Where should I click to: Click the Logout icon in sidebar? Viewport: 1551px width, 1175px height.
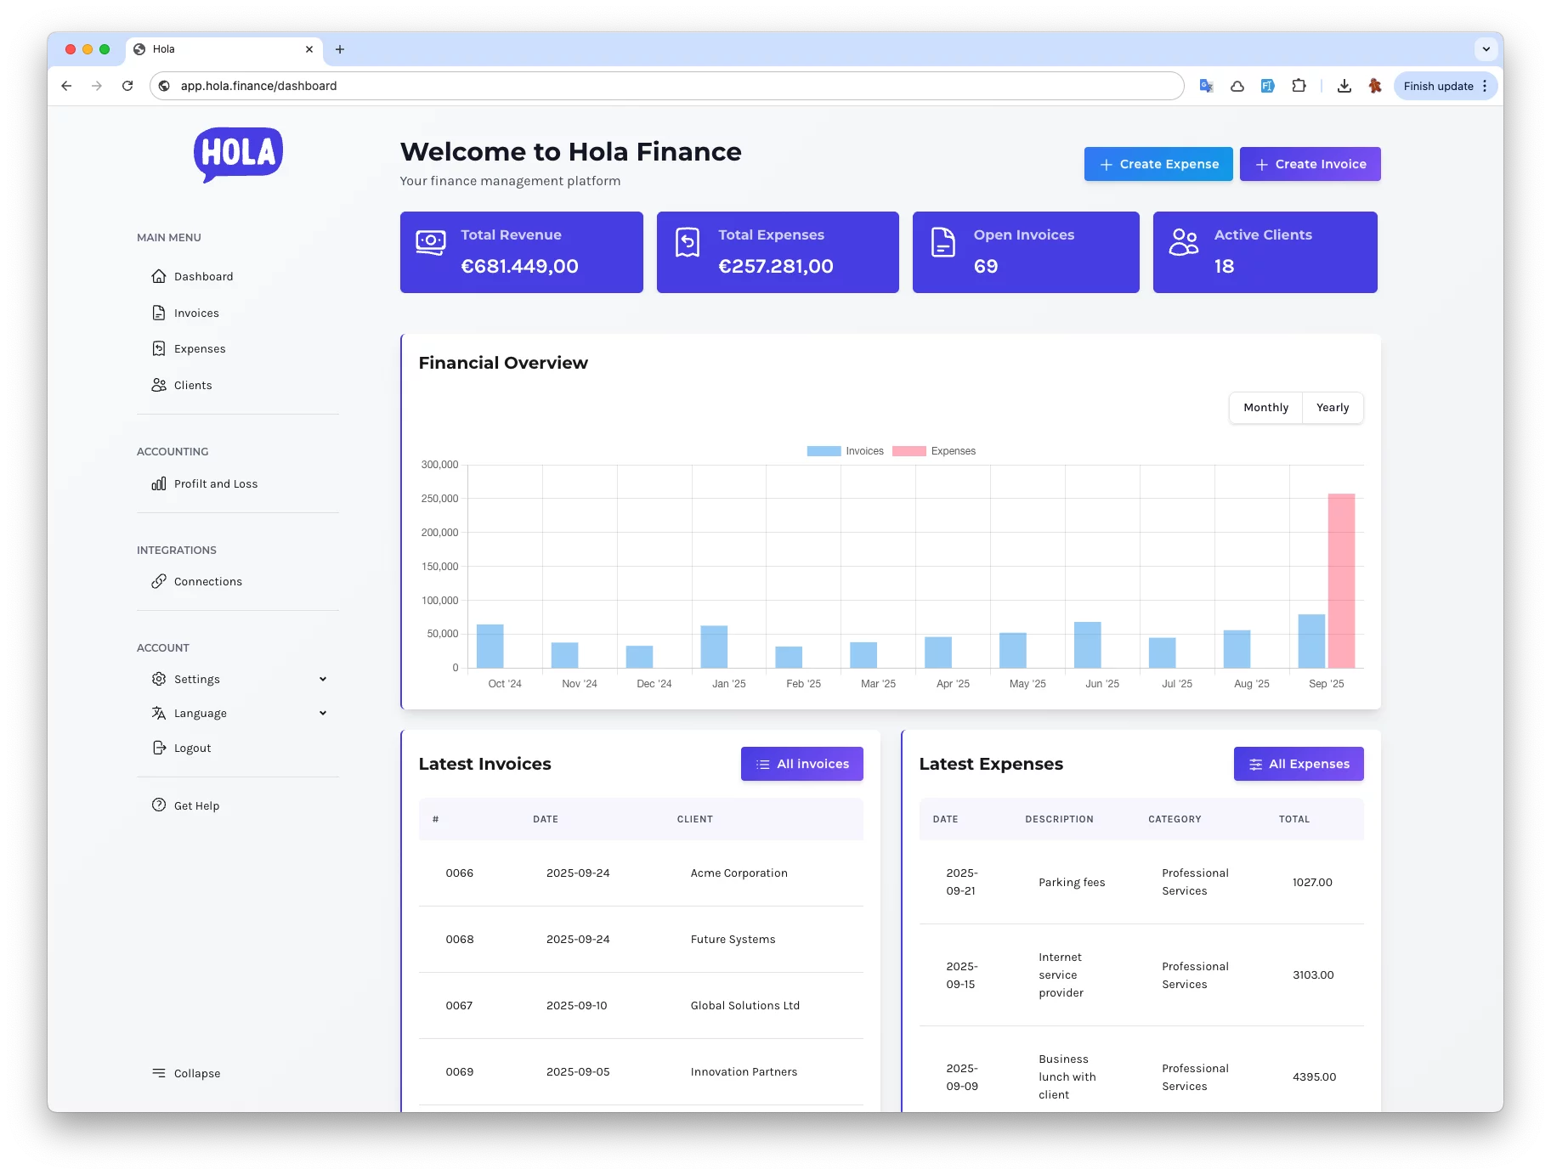click(159, 748)
